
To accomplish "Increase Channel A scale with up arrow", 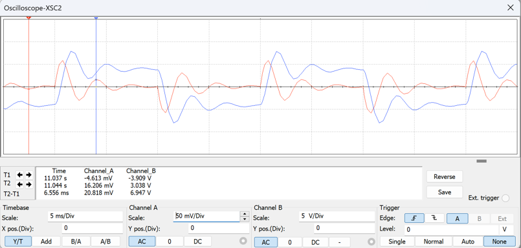I will click(x=245, y=214).
